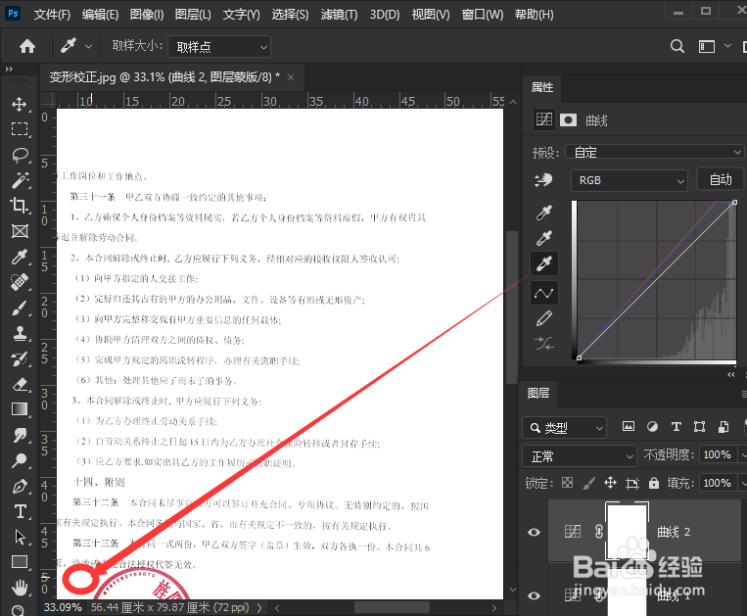The height and width of the screenshot is (616, 747).
Task: Click the Home icon in options bar
Action: (x=27, y=46)
